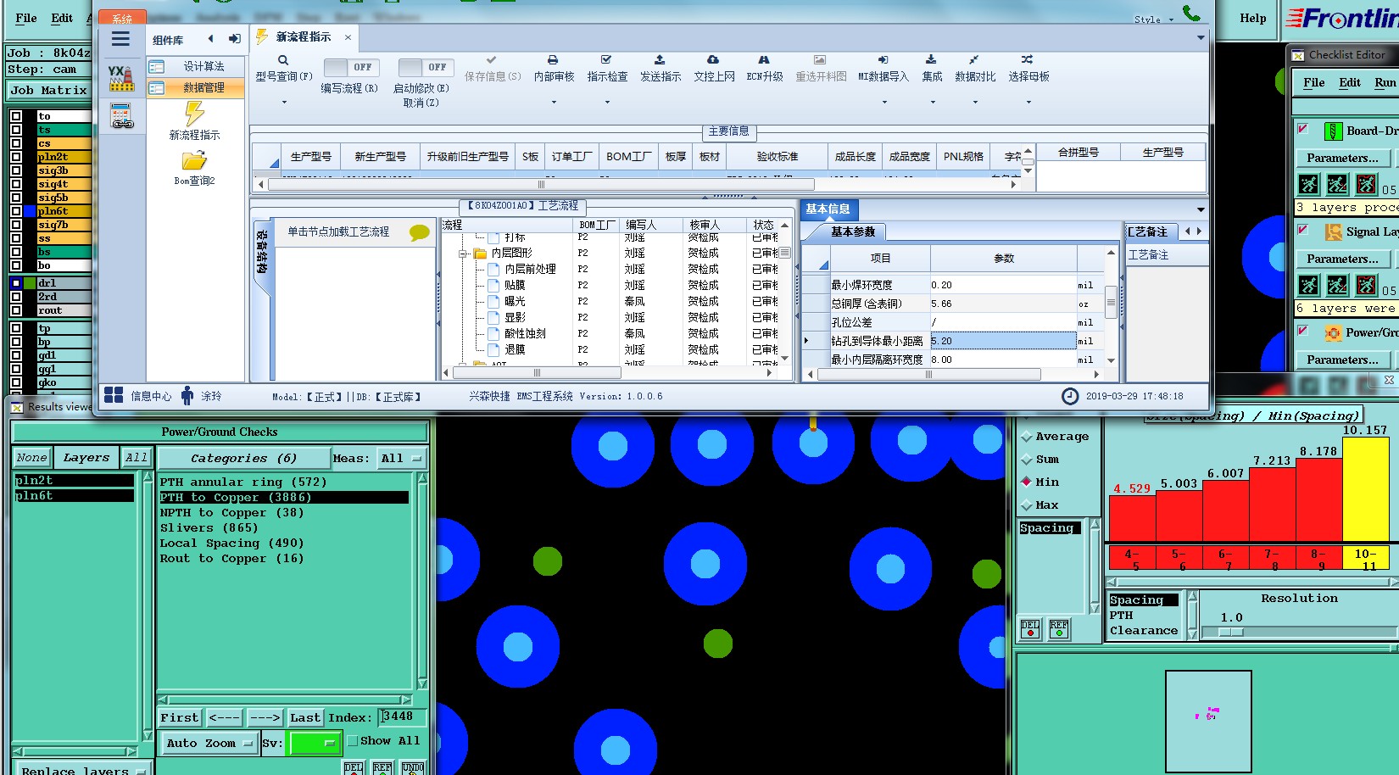Click the first run icon under Board-Drill Parameters
Viewport: 1399px width, 775px height.
[x=1308, y=184]
